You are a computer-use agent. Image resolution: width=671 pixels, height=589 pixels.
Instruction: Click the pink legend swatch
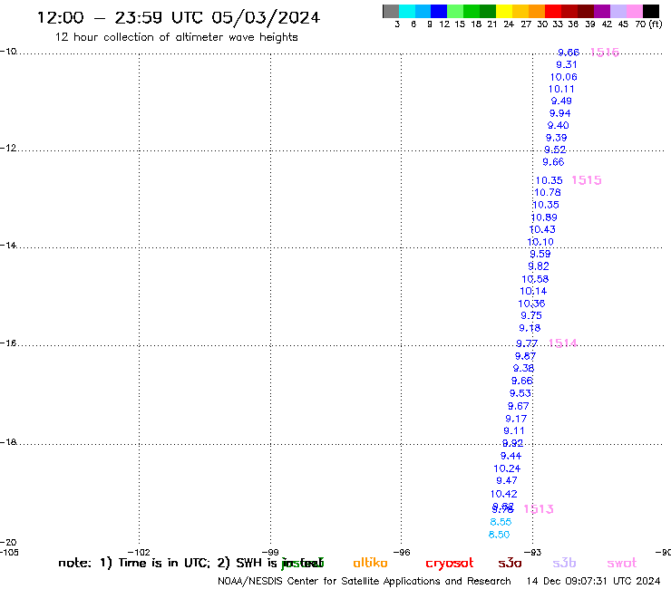coord(635,11)
